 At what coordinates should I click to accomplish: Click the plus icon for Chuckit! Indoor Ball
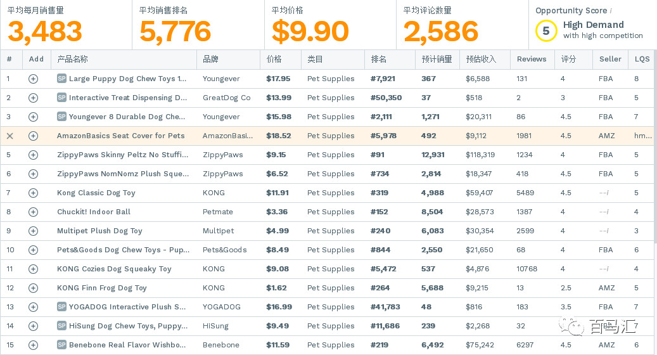pyautogui.click(x=33, y=212)
